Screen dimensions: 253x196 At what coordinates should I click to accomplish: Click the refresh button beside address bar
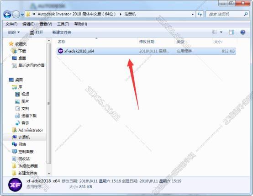pyautogui.click(x=200, y=14)
